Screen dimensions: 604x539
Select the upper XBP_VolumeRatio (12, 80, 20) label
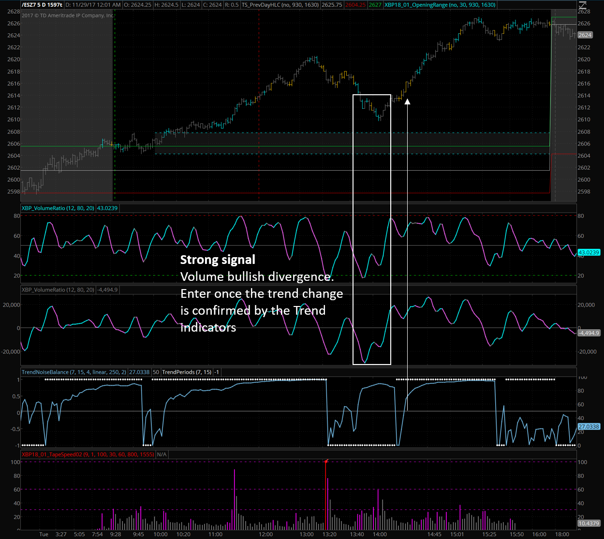[58, 208]
